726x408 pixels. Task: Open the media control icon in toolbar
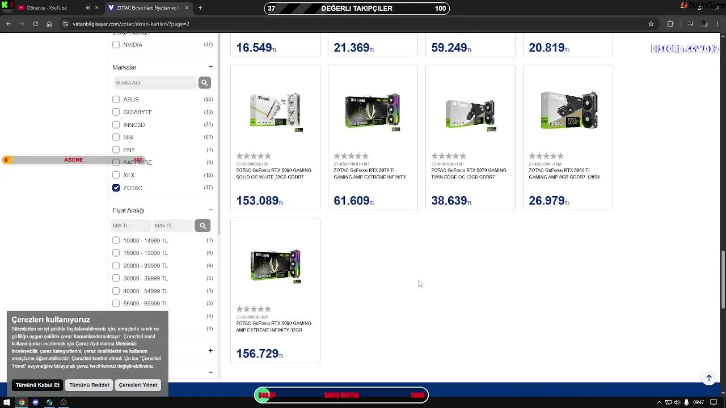pos(690,24)
